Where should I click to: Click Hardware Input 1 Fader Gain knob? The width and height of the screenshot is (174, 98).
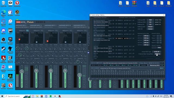pyautogui.click(x=22, y=71)
